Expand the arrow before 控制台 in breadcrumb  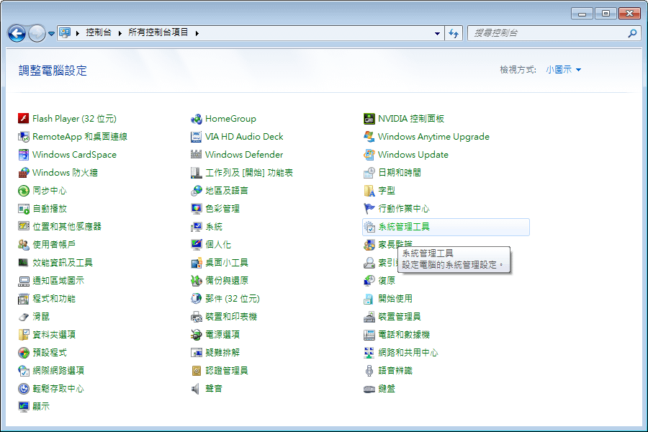click(x=78, y=33)
